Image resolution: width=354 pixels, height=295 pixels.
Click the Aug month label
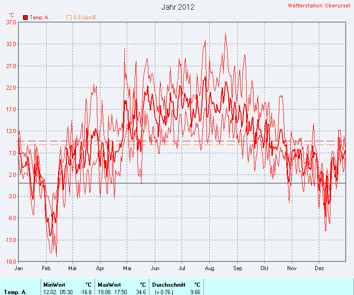pyautogui.click(x=210, y=268)
